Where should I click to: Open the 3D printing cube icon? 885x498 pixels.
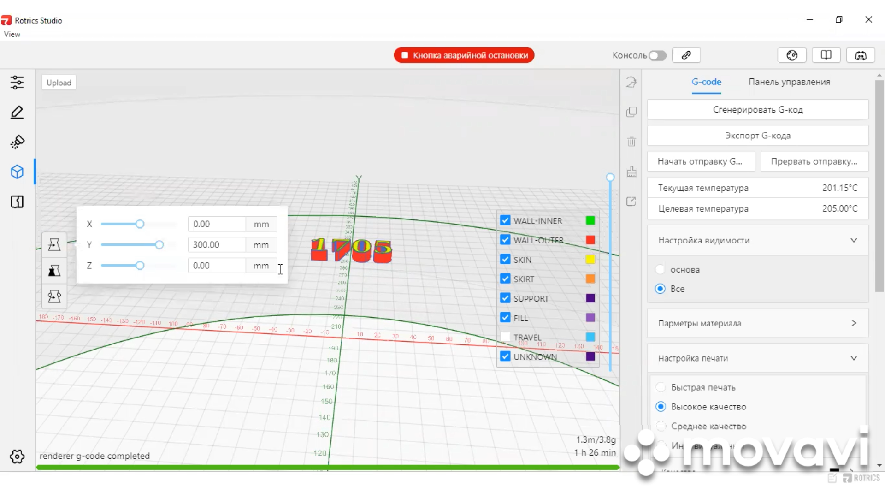click(x=17, y=172)
